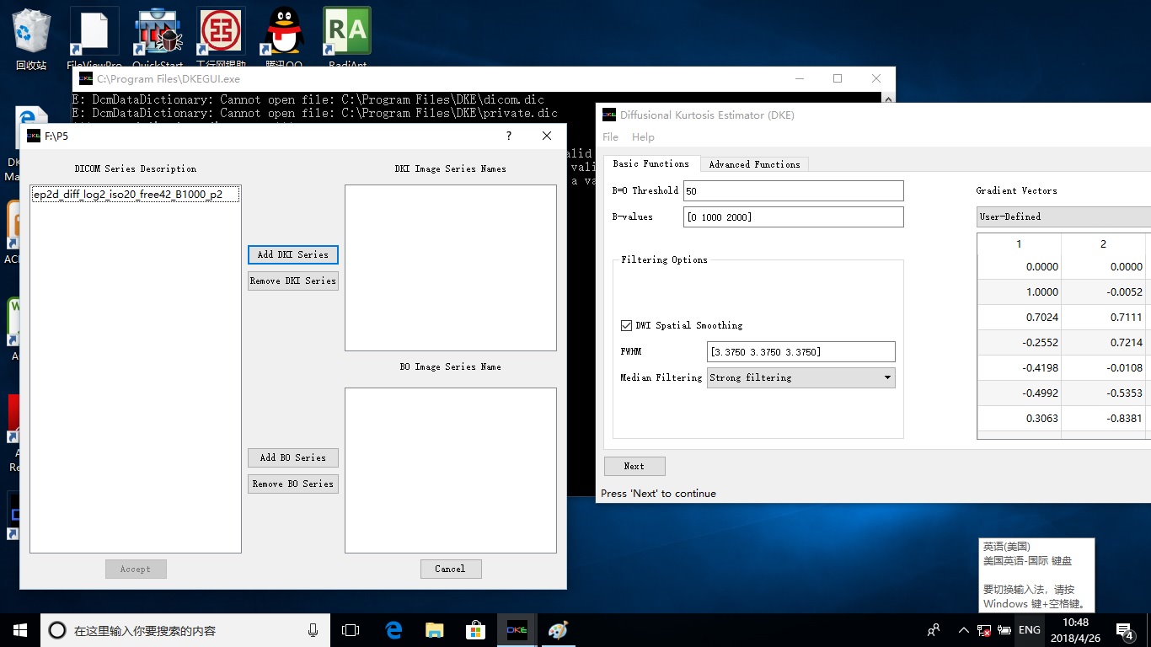Open the Help menu in DKE
The width and height of the screenshot is (1151, 647).
(x=643, y=137)
